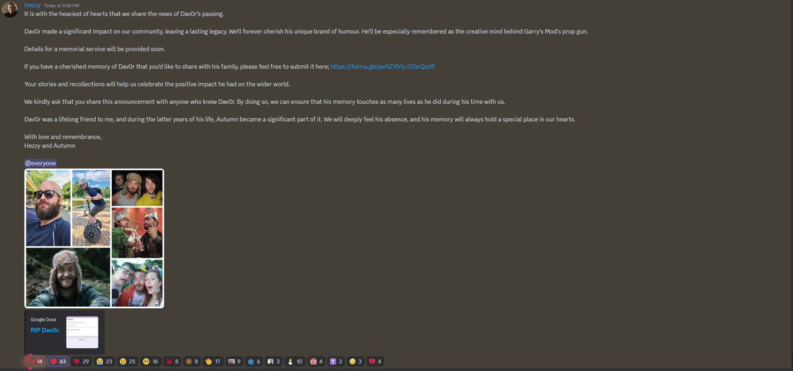
Task: Click the pleading face reaction showing 16
Action: click(x=151, y=362)
